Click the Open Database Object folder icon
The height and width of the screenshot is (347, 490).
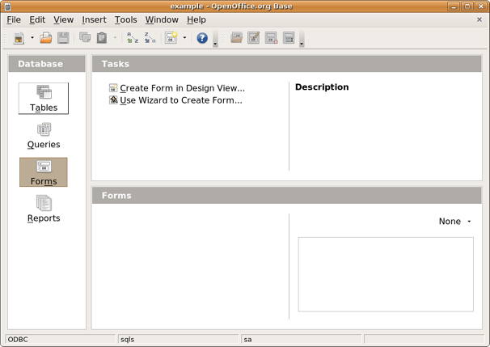[x=237, y=37]
